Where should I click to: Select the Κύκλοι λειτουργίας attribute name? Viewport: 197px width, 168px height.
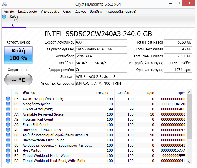pos(38,109)
